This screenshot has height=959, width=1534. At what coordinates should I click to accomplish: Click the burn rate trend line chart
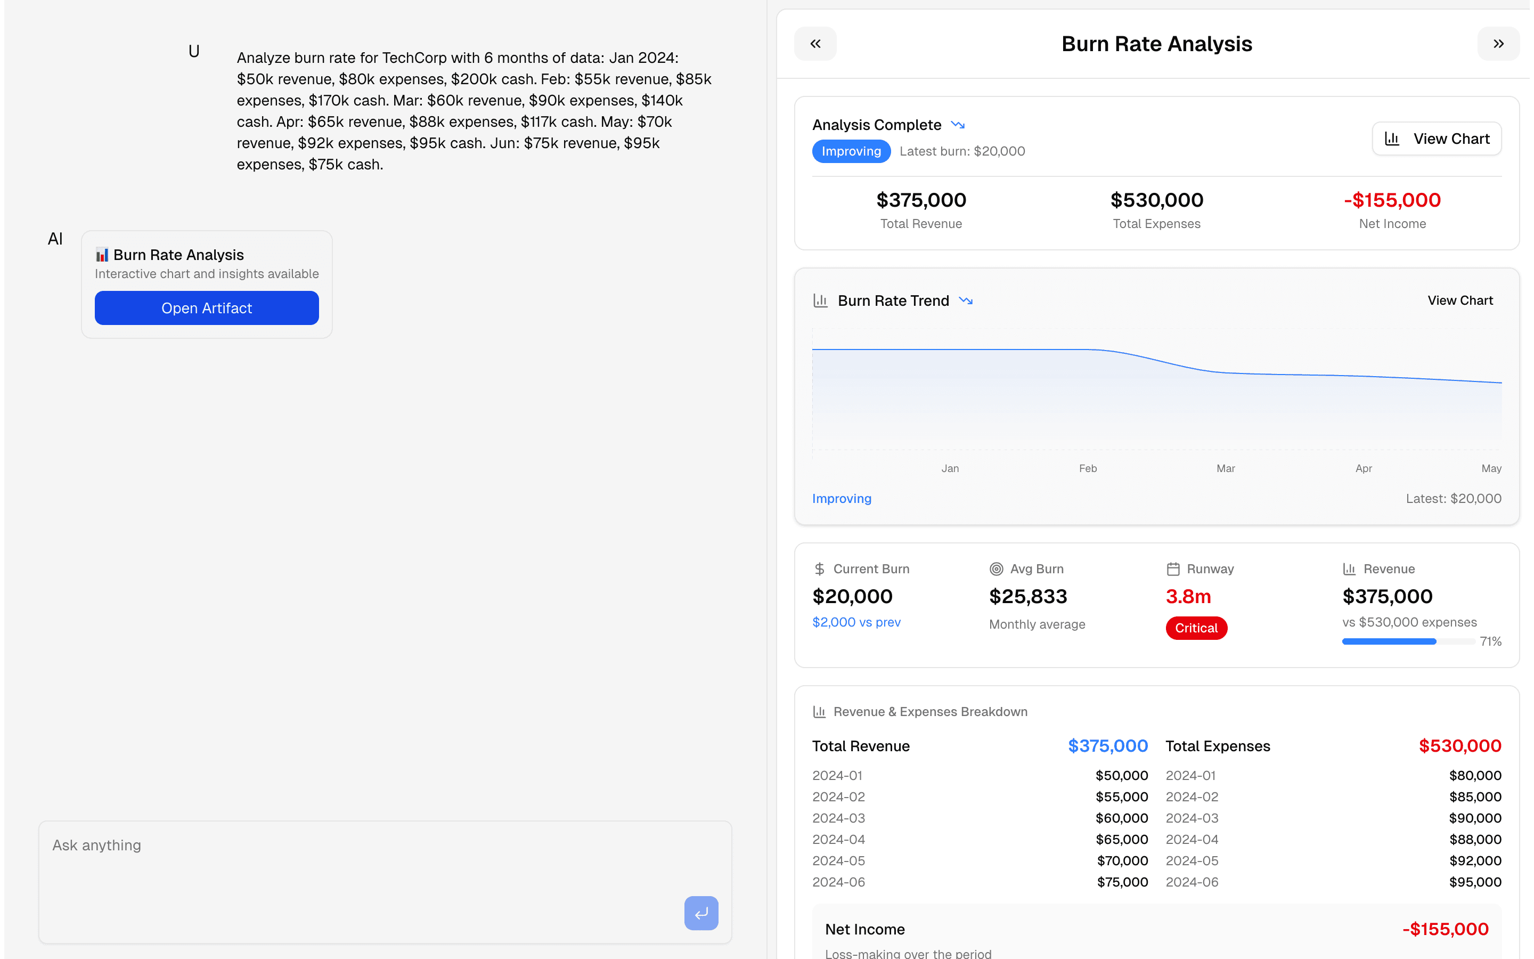click(x=1156, y=393)
